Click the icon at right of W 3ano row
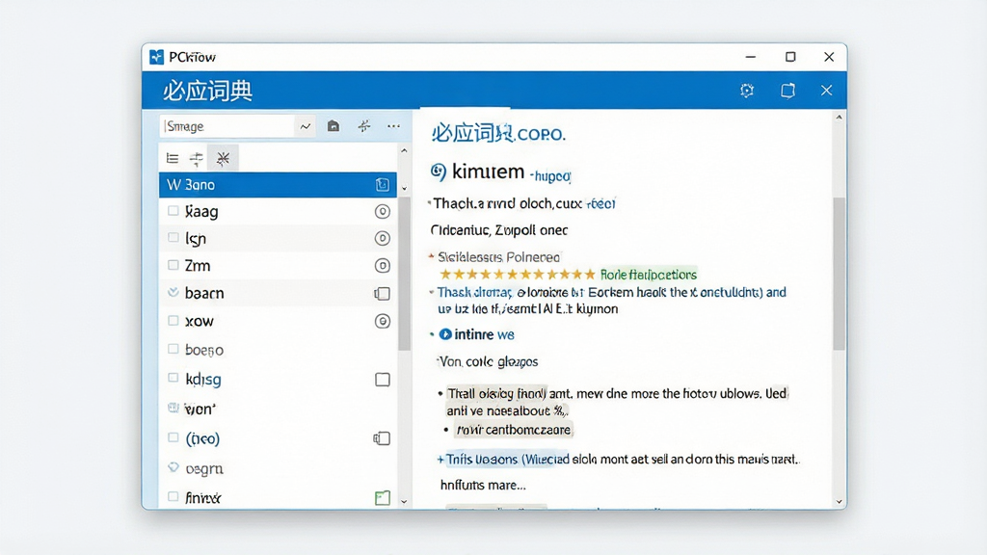 pyautogui.click(x=382, y=184)
